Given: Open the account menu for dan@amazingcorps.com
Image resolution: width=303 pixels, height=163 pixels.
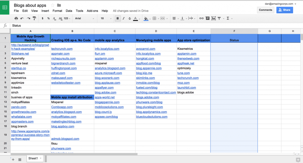Looking at the screenshot, I should click(280, 4).
